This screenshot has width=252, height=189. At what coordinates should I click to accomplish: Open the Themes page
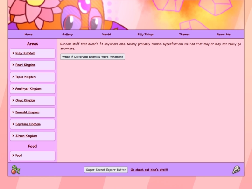184,35
